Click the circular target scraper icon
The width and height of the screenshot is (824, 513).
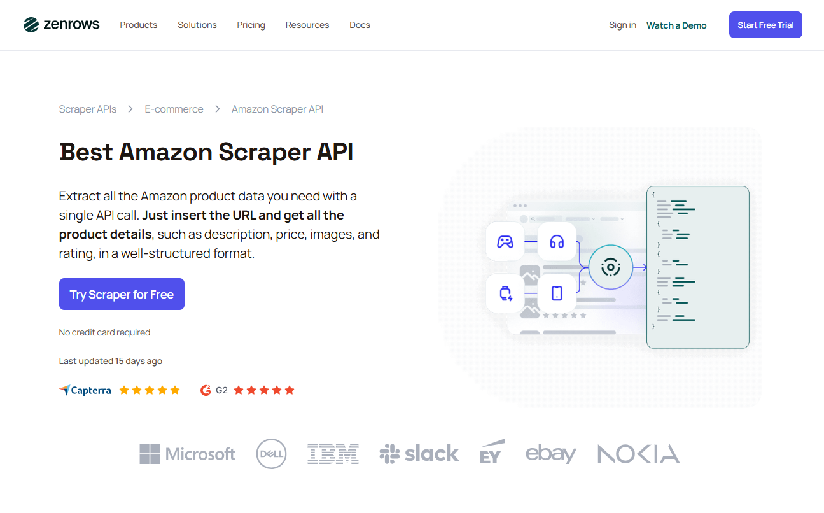coord(611,267)
